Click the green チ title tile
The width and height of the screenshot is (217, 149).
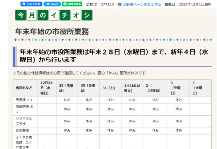[65, 15]
